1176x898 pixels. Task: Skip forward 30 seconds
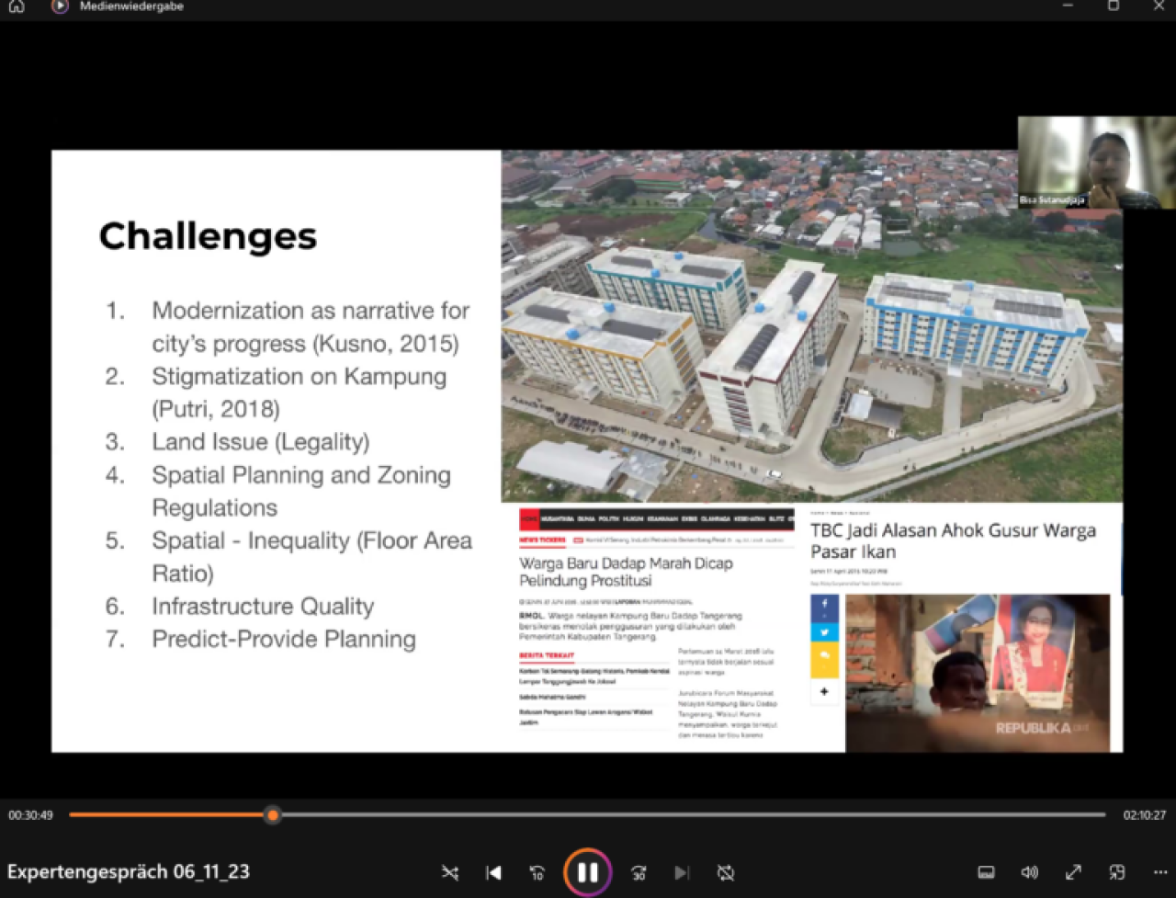639,872
